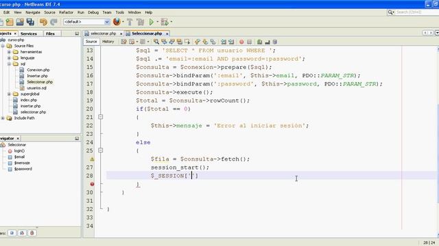This screenshot has width=439, height=246.
Task: Undo the last edit
Action: pos(43,22)
